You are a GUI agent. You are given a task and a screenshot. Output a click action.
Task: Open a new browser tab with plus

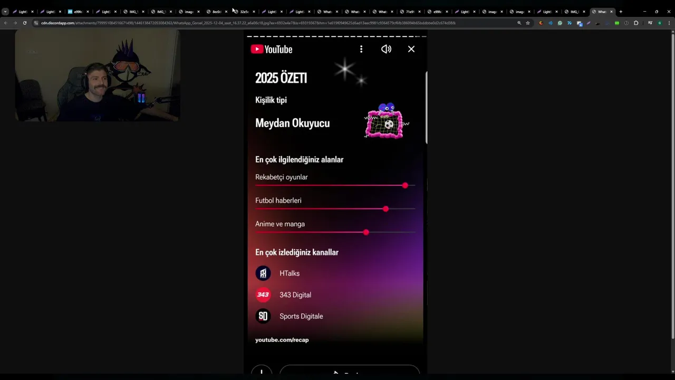[x=621, y=12]
